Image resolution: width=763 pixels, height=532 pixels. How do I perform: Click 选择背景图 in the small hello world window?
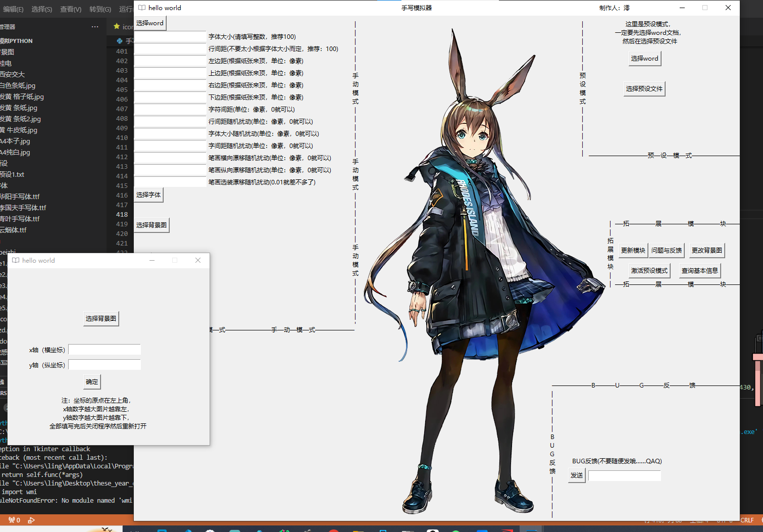[x=101, y=319]
